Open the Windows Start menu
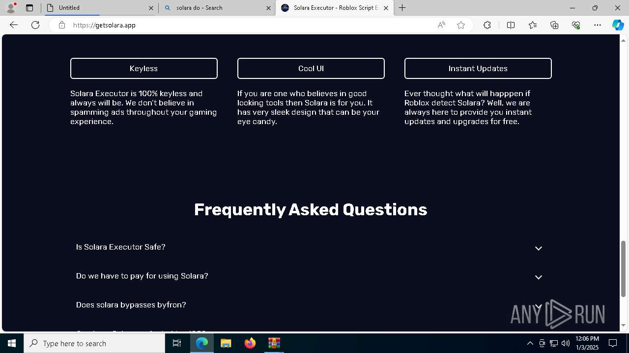The image size is (629, 353). pyautogui.click(x=12, y=343)
